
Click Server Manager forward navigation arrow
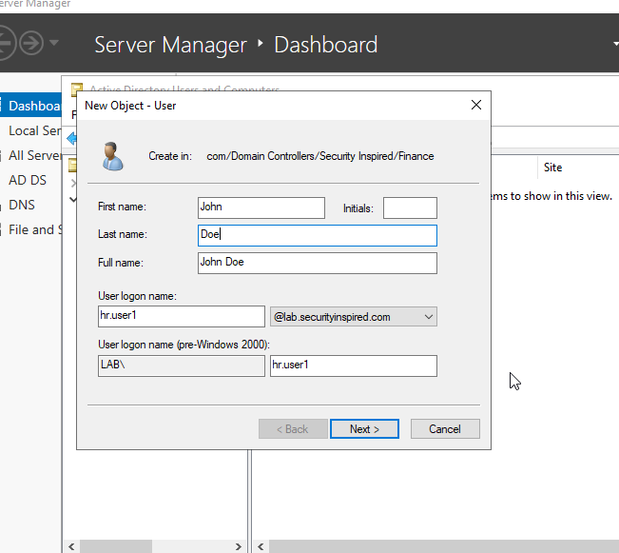click(x=31, y=43)
